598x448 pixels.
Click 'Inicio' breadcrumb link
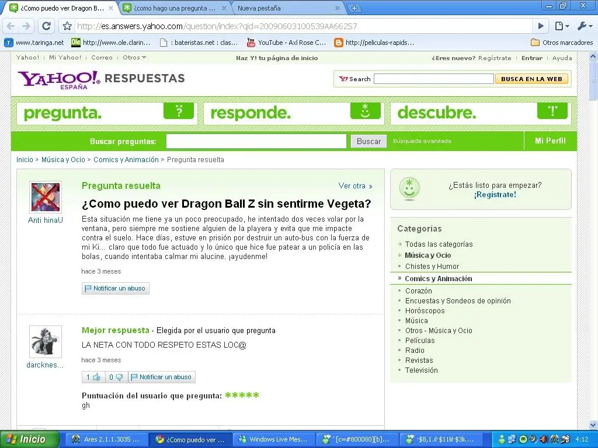point(25,160)
